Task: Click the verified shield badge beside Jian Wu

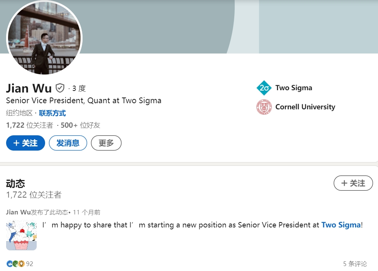Action: click(x=60, y=88)
